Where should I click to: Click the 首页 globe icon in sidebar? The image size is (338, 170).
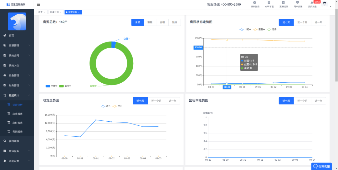pos(5,36)
